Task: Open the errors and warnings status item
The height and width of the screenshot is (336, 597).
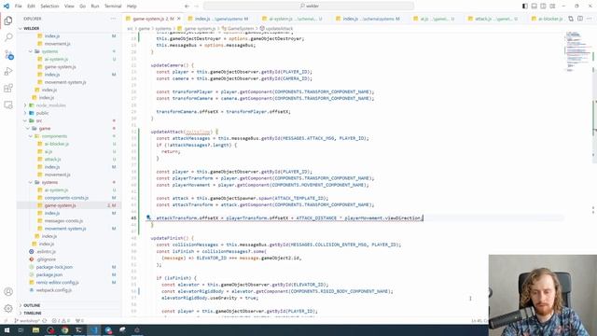Action: [x=61, y=321]
